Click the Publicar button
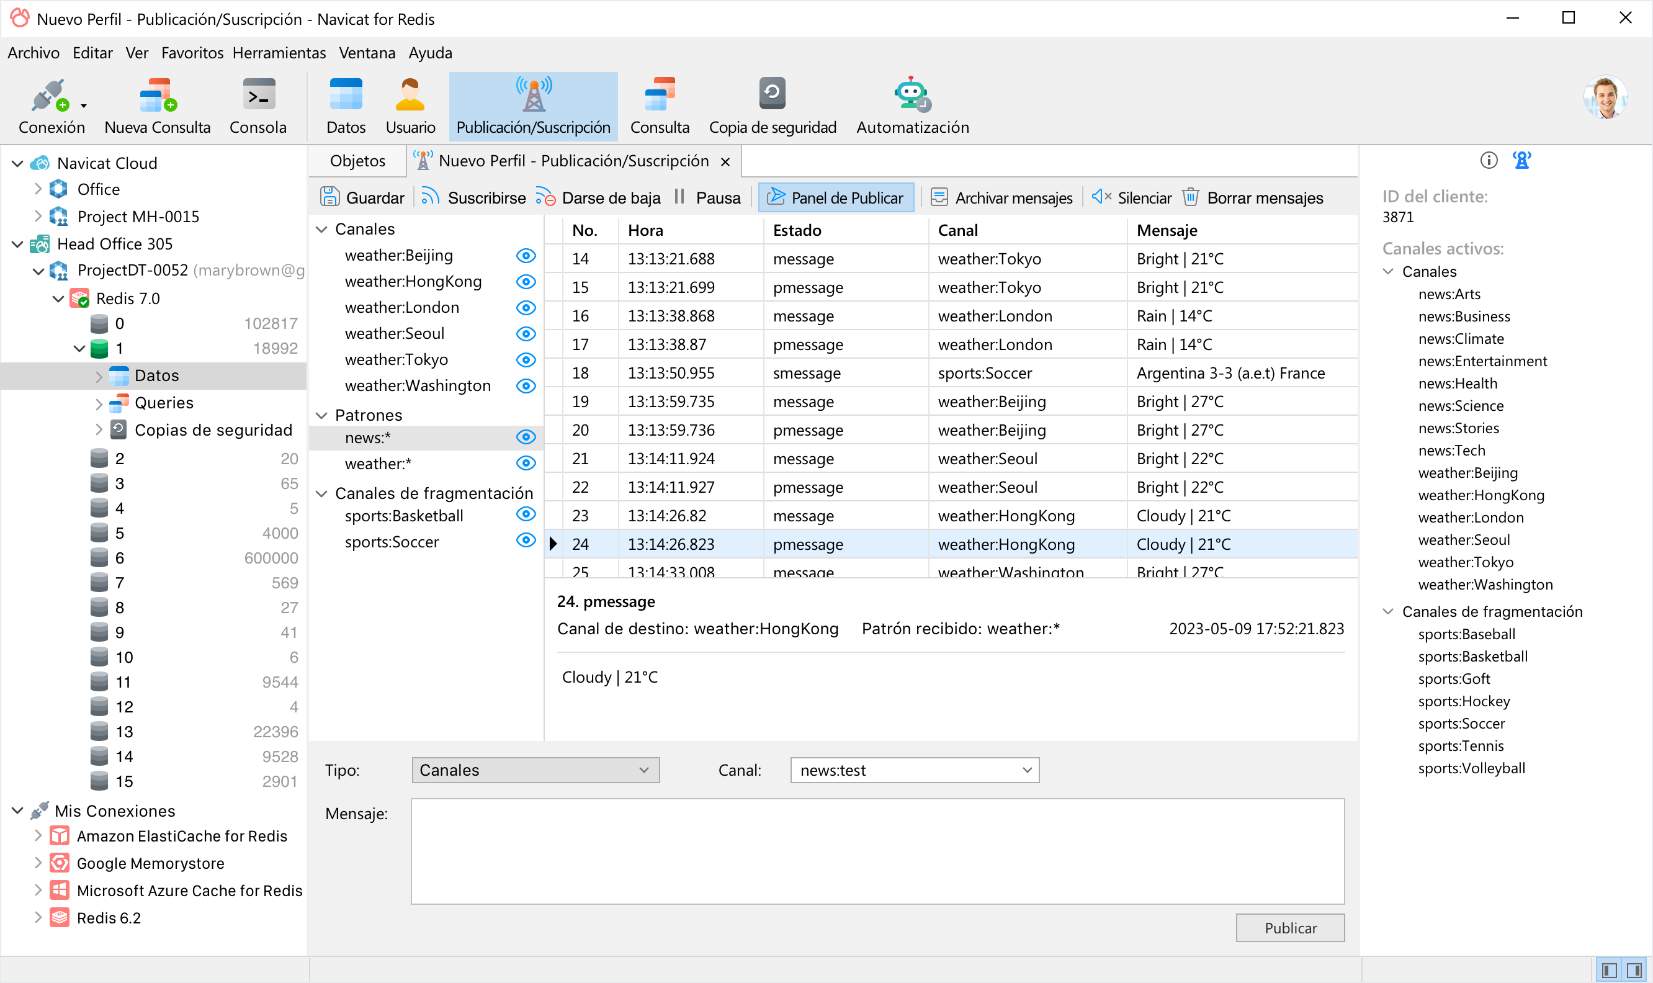This screenshot has height=983, width=1653. click(1289, 927)
